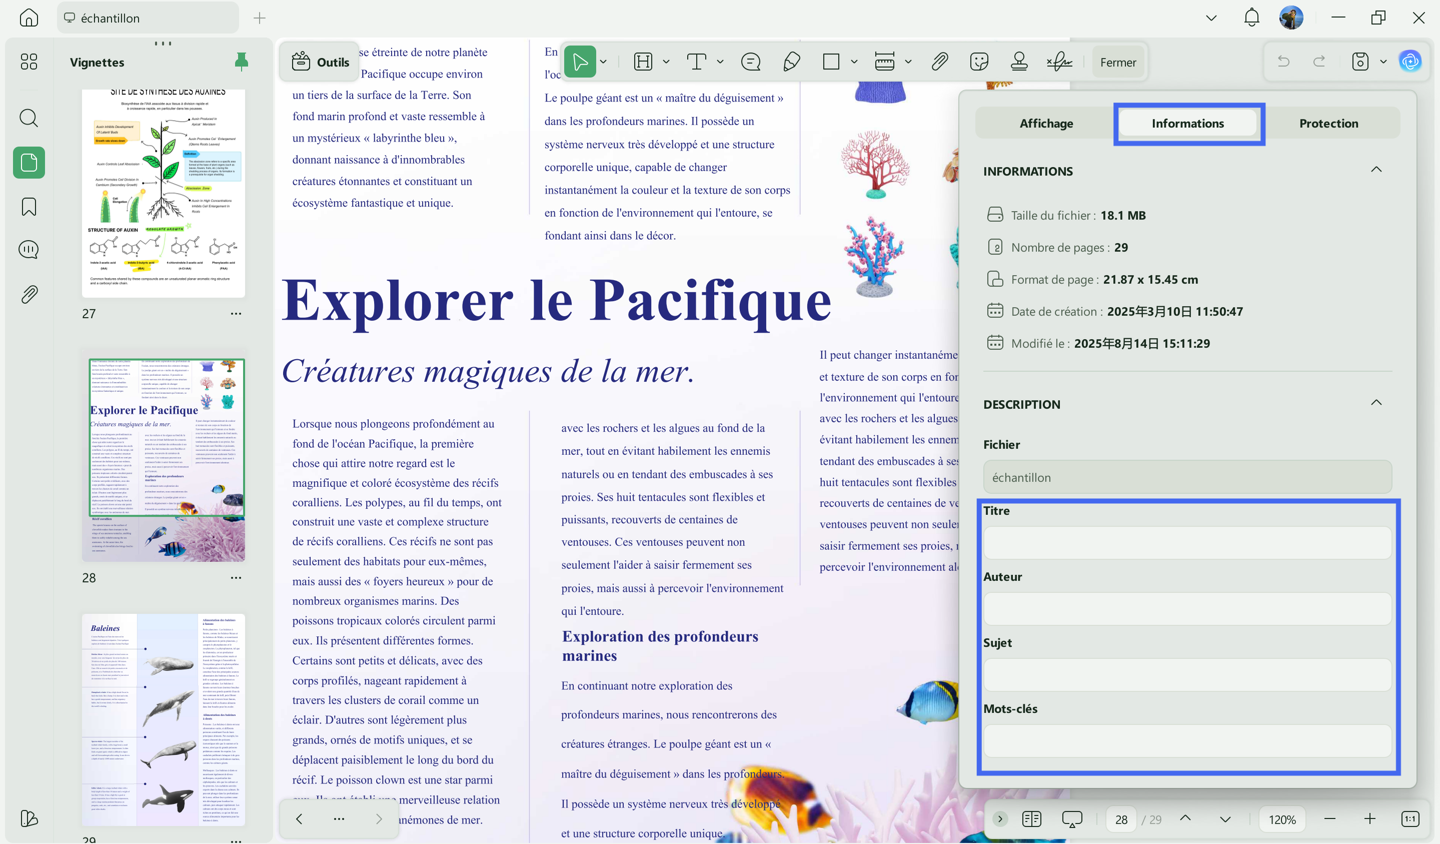Select the stamp tool

pyautogui.click(x=1019, y=62)
